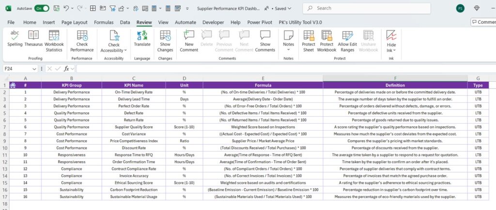The width and height of the screenshot is (496, 210).
Task: Open the Automate tab
Action: coord(186,22)
